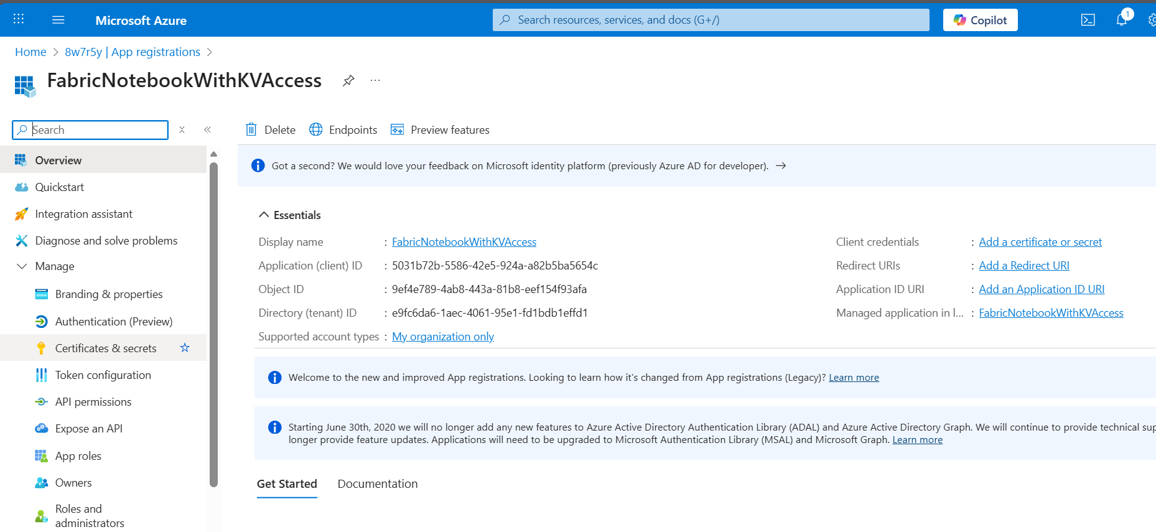This screenshot has height=532, width=1156.
Task: Open the Azure portal hamburger menu
Action: click(58, 20)
